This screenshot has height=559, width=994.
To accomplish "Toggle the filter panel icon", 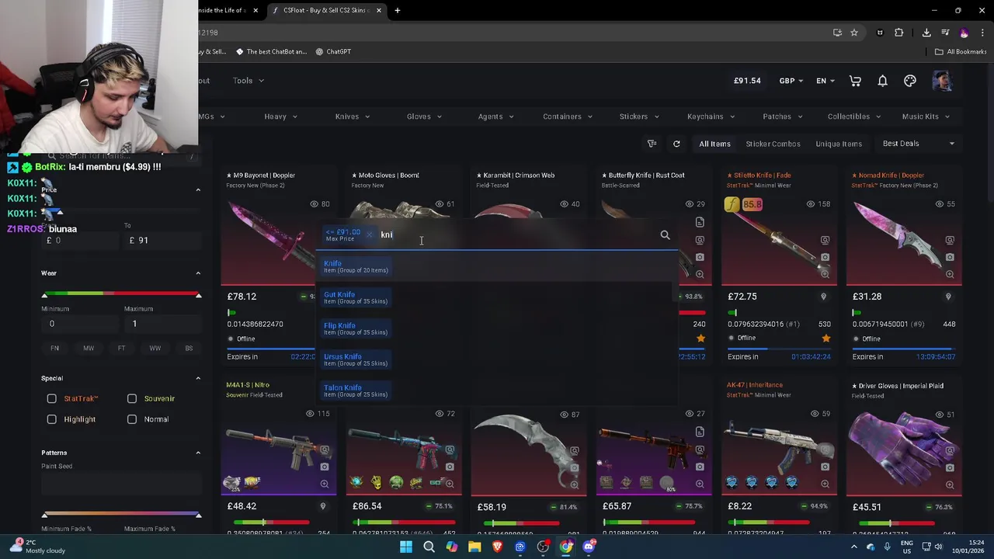I will 652,144.
